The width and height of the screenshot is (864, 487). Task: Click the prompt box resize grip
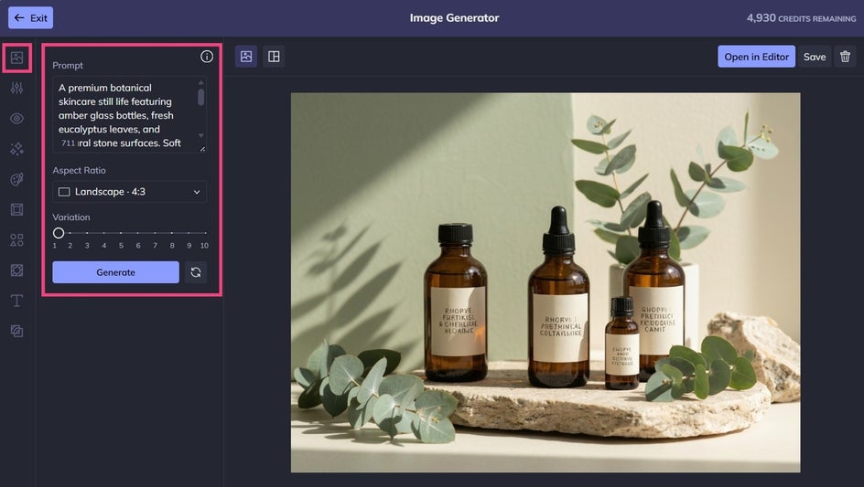pos(203,149)
